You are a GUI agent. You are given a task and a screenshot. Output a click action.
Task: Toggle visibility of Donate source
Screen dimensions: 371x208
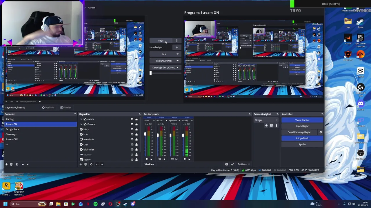[132, 124]
